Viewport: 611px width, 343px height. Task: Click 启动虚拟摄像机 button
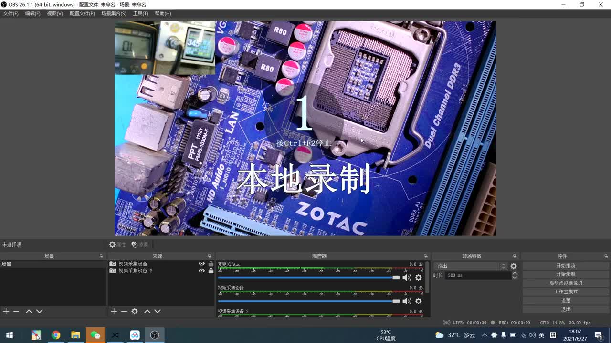[566, 283]
